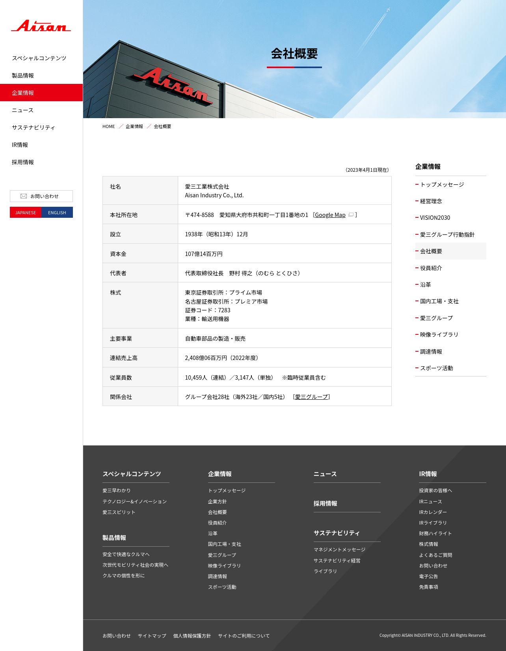
Task: Open the Google Map link
Action: click(x=330, y=215)
